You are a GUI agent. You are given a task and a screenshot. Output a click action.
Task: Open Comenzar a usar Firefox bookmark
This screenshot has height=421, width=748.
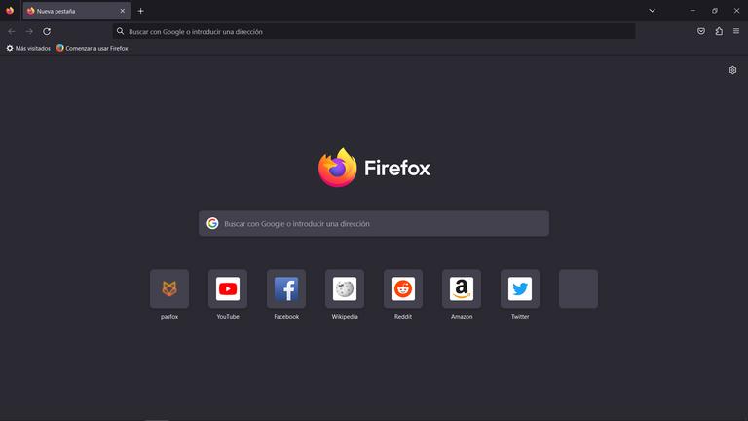tap(93, 48)
